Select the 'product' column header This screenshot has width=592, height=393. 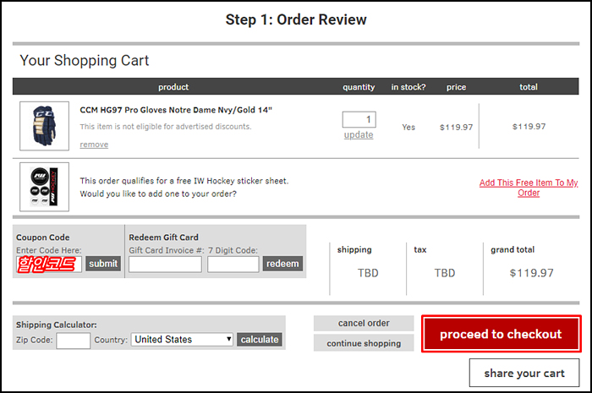(x=173, y=87)
